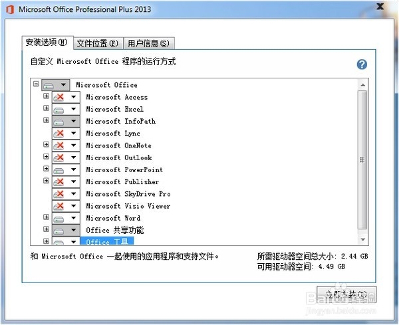Open install state dropdown for Microsoft PowerPoint
The height and width of the screenshot is (325, 399).
click(66, 169)
